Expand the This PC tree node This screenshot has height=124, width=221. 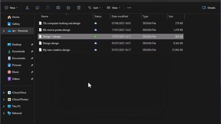[x=4, y=106]
